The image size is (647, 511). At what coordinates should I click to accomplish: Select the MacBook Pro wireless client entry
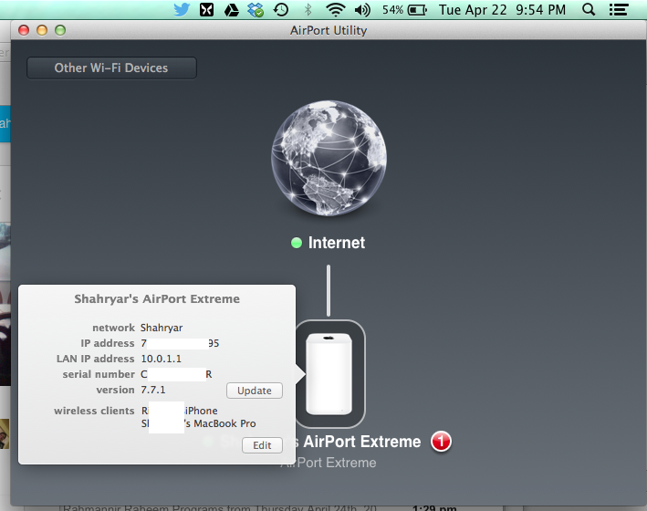click(x=198, y=423)
